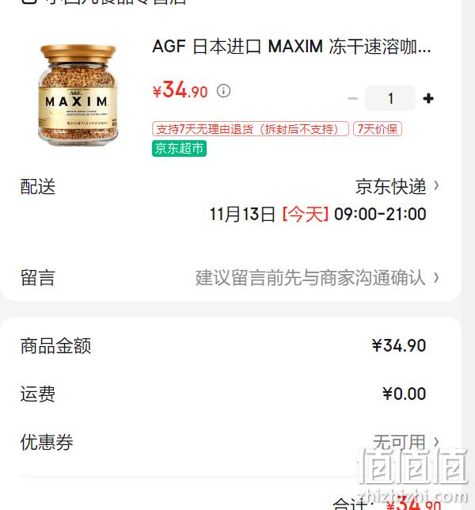This screenshot has width=475, height=510.
Task: Click the 商品金额 amount row
Action: [x=223, y=345]
